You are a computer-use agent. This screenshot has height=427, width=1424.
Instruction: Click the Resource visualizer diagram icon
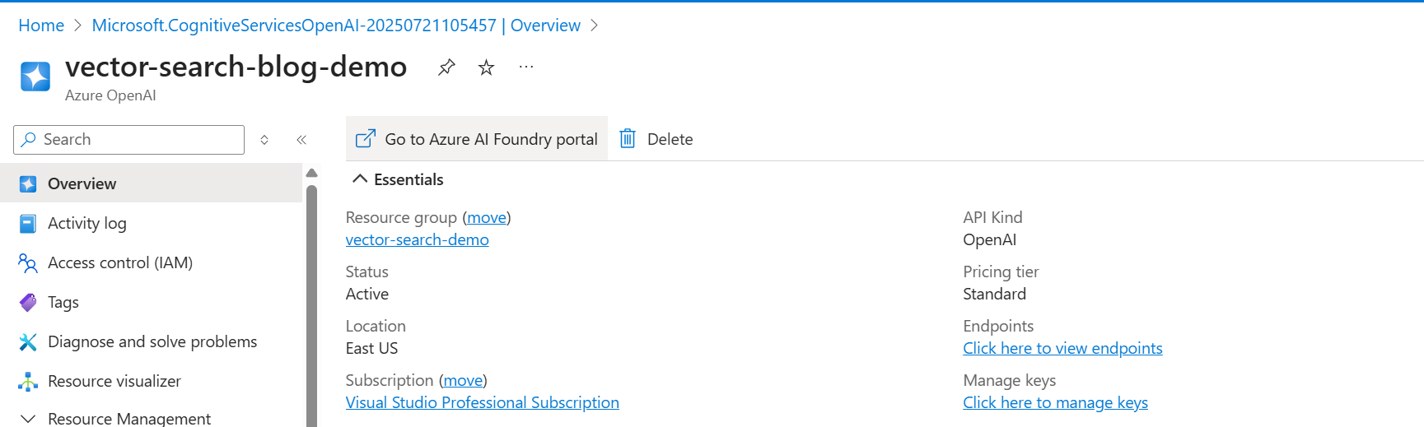28,381
